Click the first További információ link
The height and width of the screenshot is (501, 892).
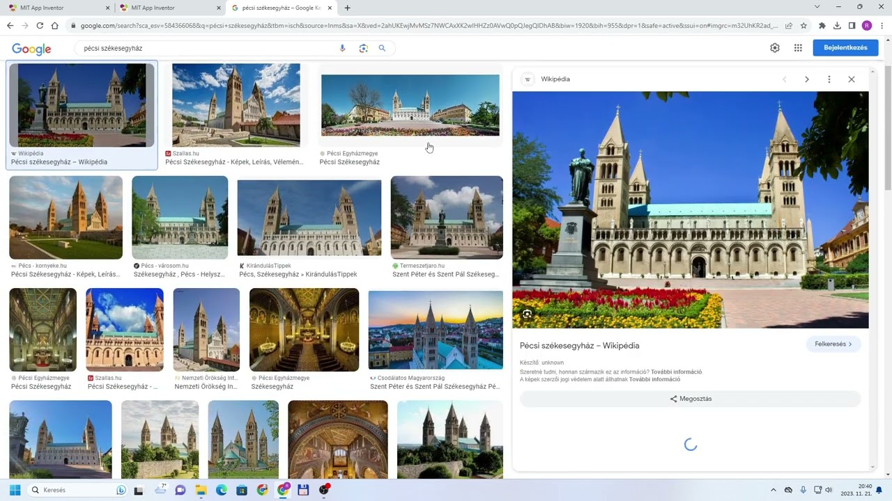tap(676, 372)
